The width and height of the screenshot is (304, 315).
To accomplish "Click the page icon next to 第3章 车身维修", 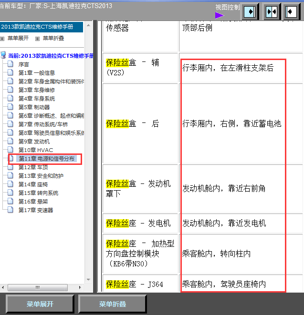I will click(10, 90).
